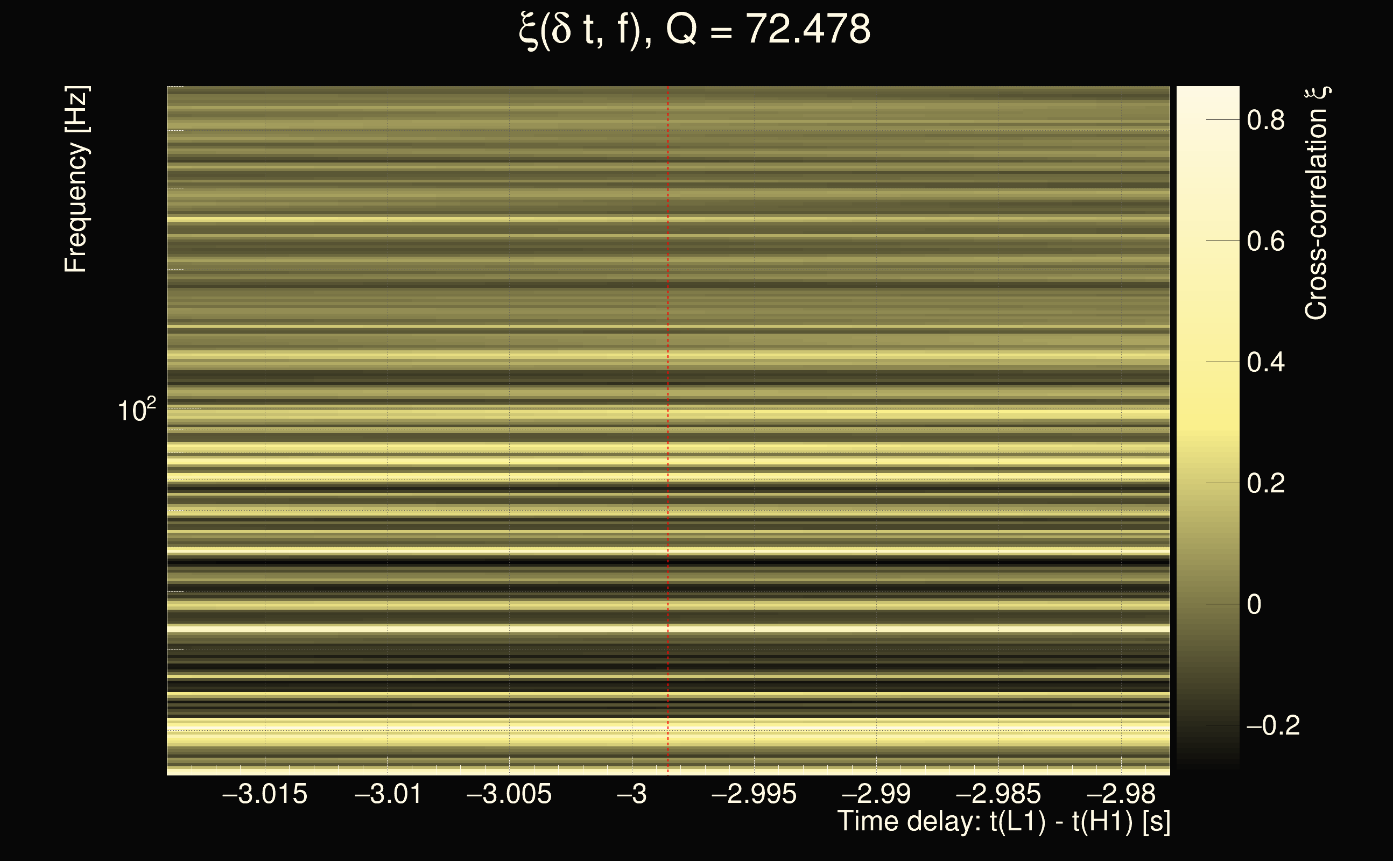
Task: Click the 0.8 tick label on the colorbar
Action: (1265, 120)
